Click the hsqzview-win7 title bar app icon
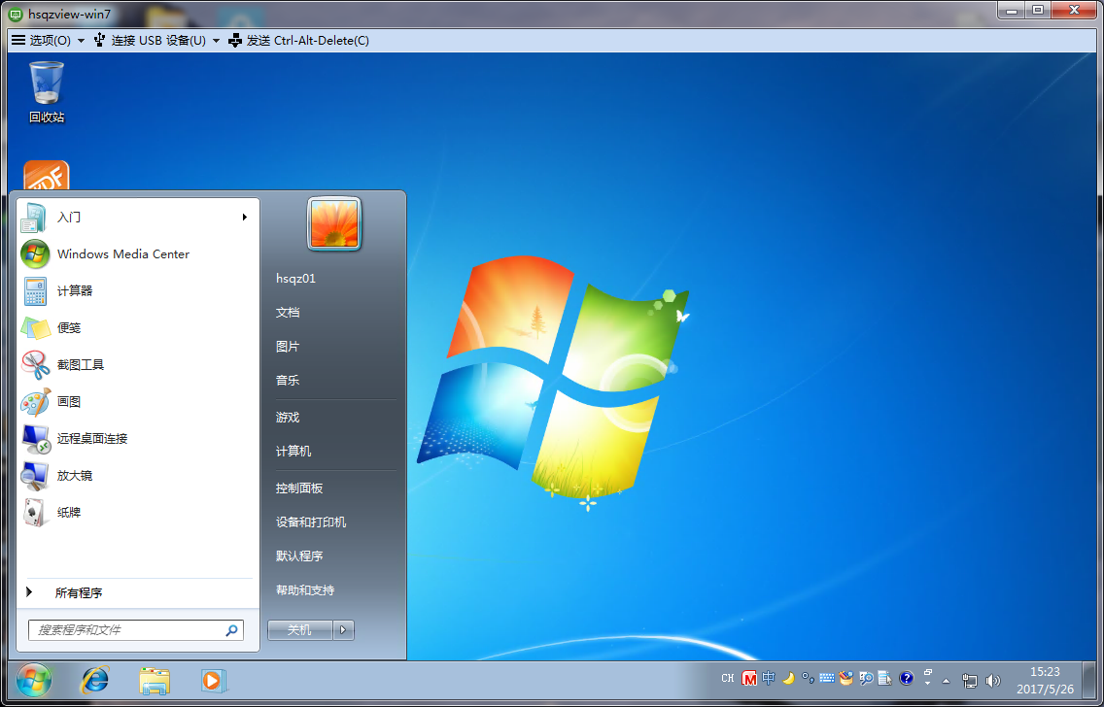This screenshot has height=707, width=1104. 16,14
